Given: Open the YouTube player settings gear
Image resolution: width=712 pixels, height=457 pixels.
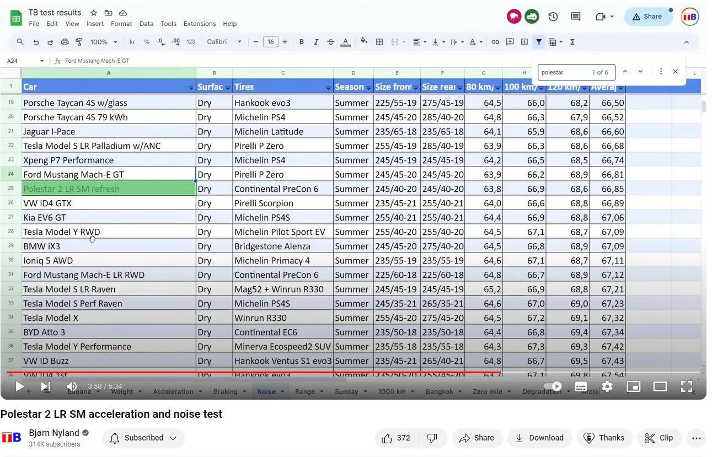Looking at the screenshot, I should click(607, 386).
